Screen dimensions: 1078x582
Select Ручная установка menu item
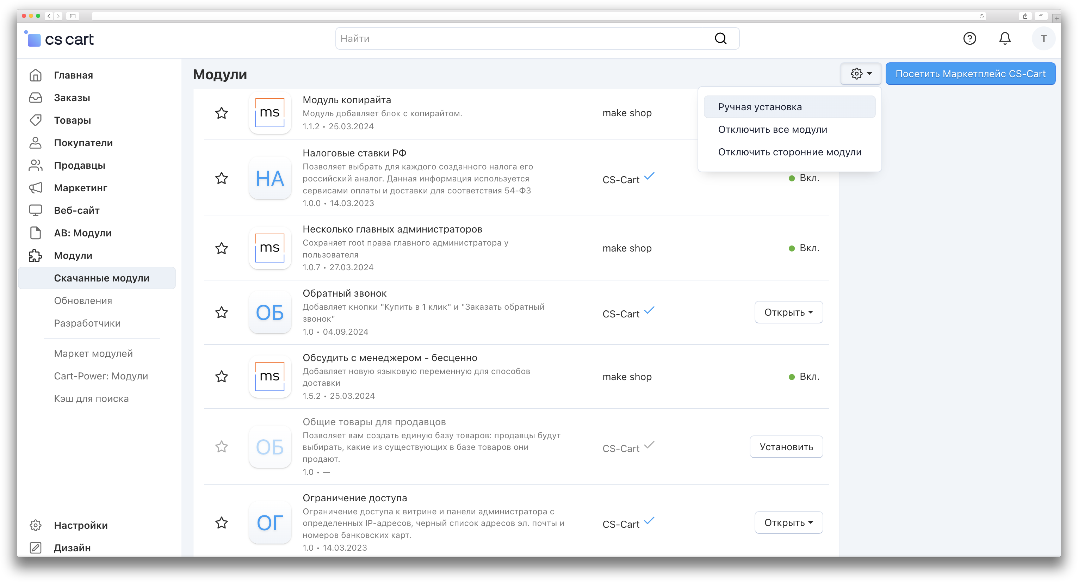click(760, 107)
